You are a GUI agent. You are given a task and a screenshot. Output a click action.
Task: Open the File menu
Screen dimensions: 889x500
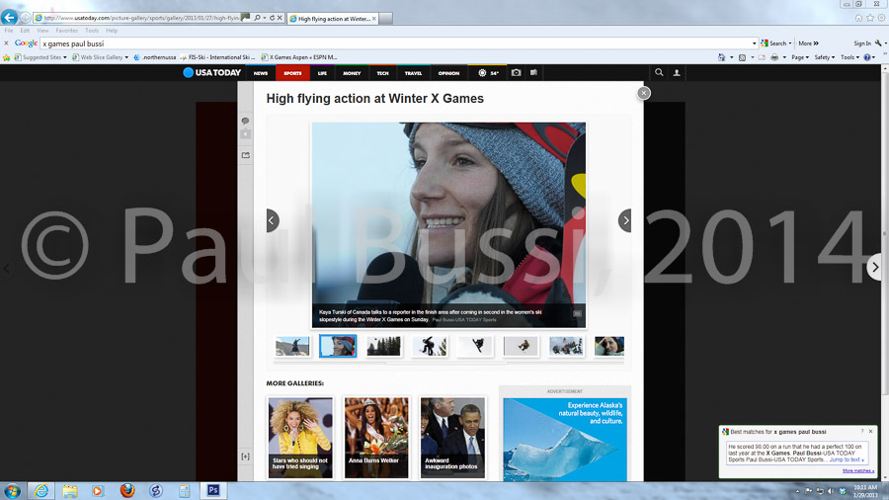[9, 31]
